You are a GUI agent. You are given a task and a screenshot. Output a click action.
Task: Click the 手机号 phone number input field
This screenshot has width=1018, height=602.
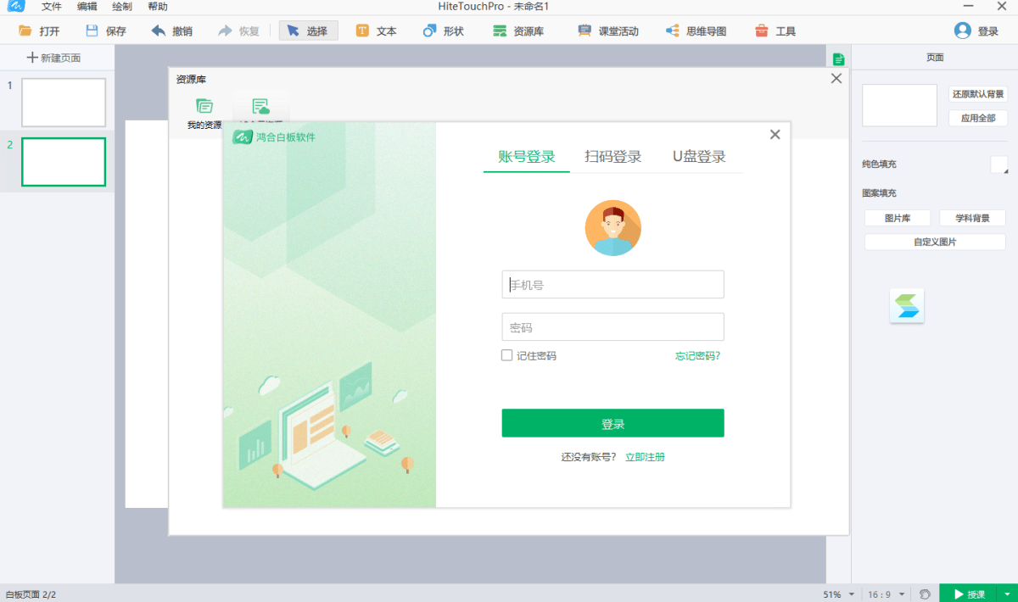click(x=612, y=284)
